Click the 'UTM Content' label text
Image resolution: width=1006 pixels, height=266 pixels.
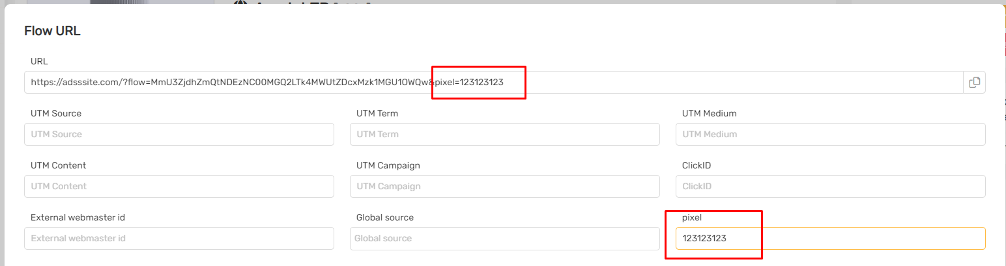[58, 165]
